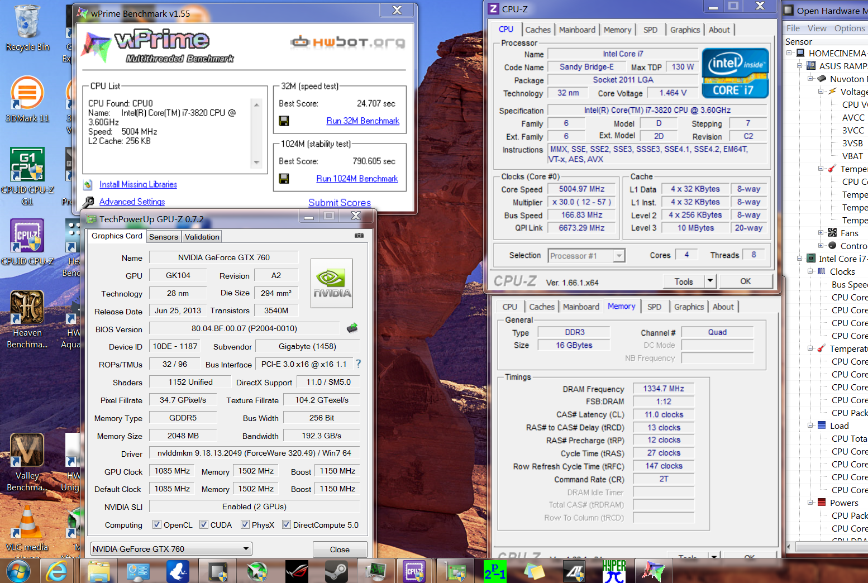Viewport: 868px width, 583px height.
Task: Click the save icon under 1024M Best Score
Action: click(284, 179)
